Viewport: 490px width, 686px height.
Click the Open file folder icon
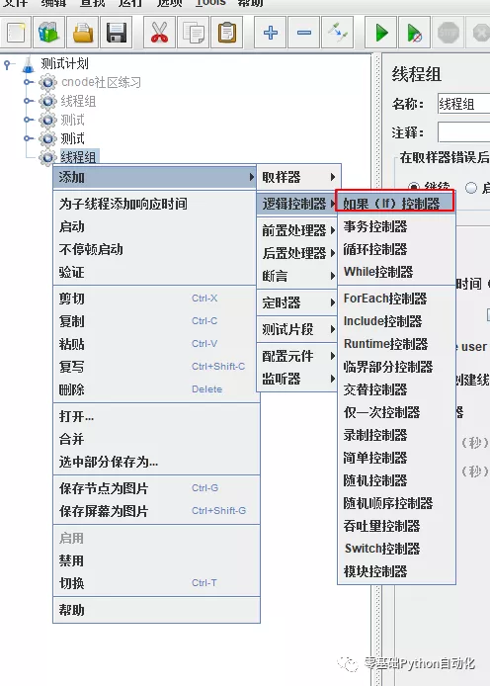[x=83, y=33]
